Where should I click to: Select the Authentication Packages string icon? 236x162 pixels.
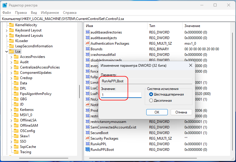88,43
